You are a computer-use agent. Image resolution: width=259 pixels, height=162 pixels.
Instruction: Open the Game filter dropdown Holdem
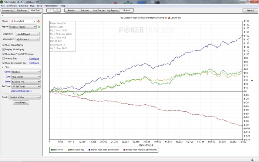[26, 72]
